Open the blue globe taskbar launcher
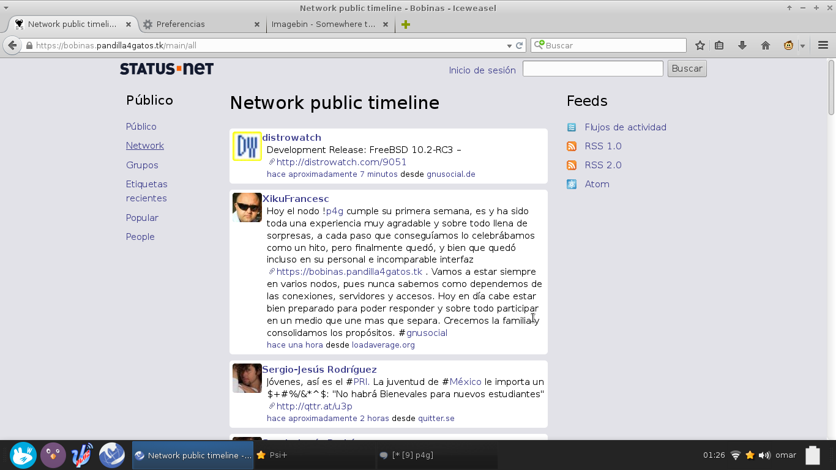 point(112,455)
